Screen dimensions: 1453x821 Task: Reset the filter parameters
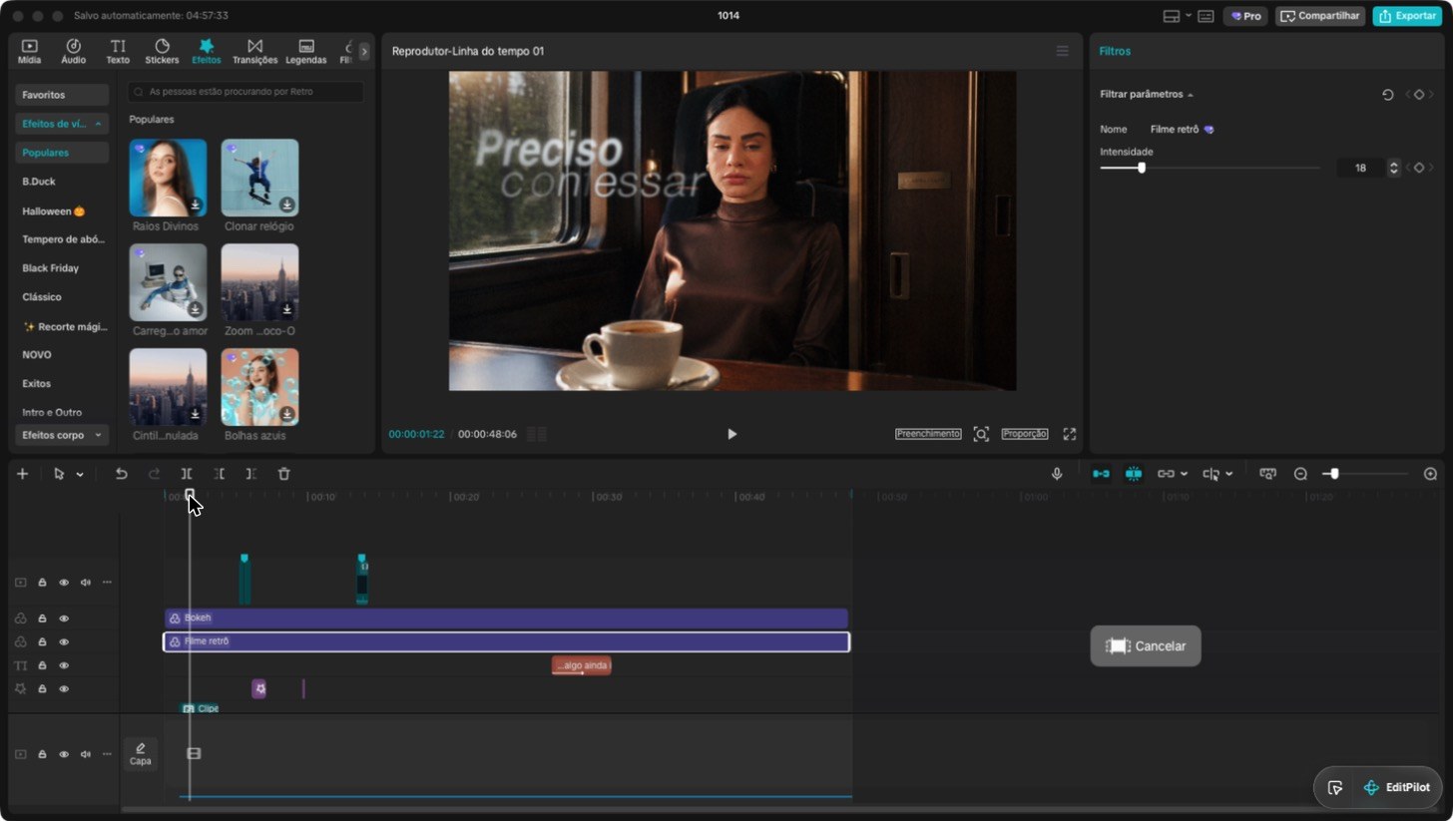coord(1387,95)
